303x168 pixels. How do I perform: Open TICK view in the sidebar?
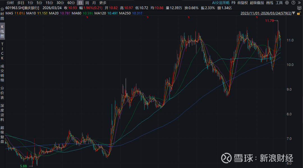2,51
